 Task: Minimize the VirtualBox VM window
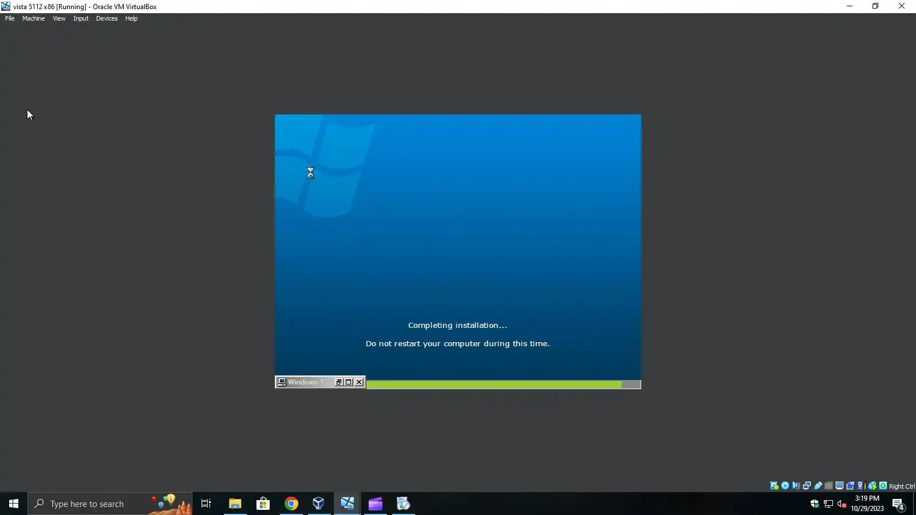pos(850,6)
